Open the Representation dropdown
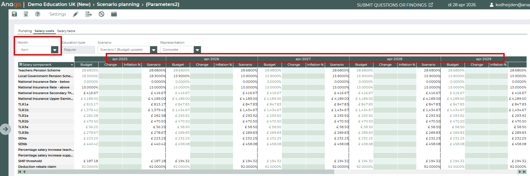 coord(197,50)
